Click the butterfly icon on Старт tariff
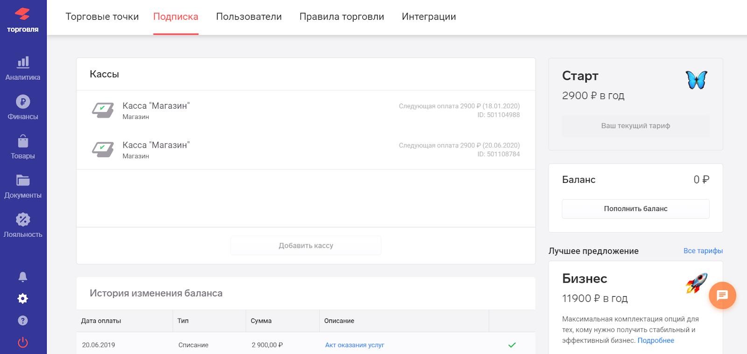 [696, 80]
